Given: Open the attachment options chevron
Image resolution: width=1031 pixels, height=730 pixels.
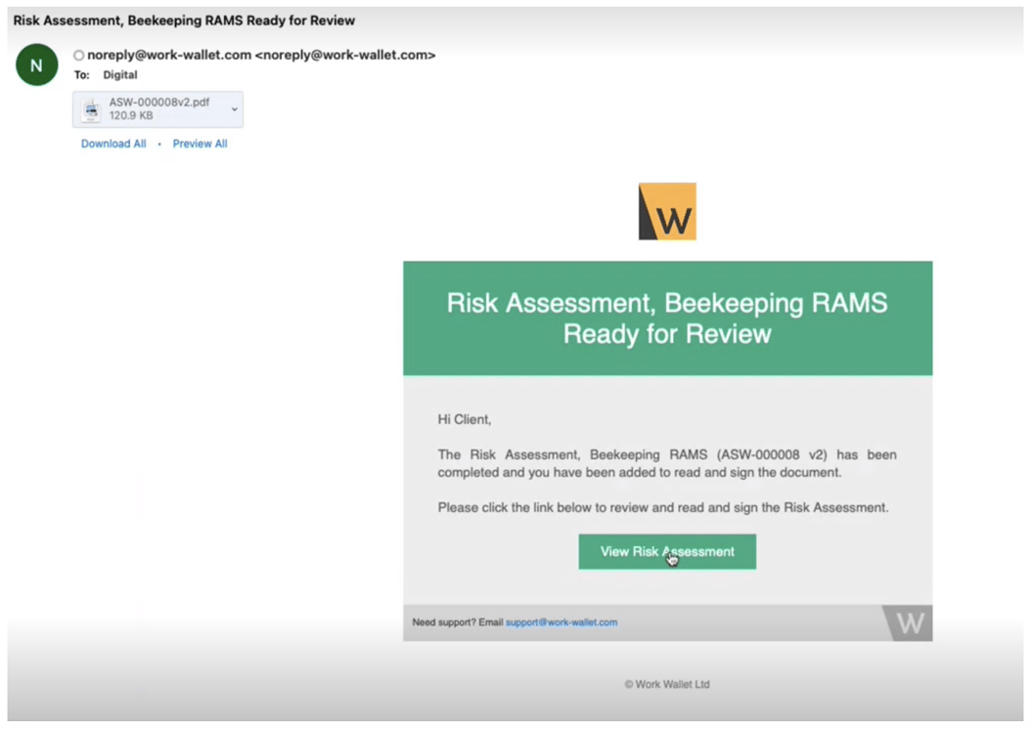Looking at the screenshot, I should point(233,109).
